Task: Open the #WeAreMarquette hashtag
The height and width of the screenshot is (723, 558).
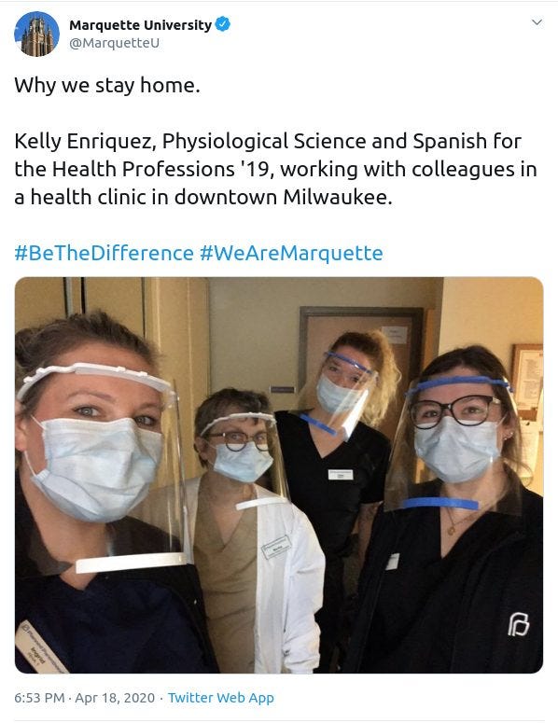Action: [291, 253]
